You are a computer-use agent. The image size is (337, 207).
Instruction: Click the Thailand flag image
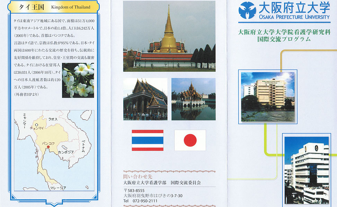click(x=148, y=140)
